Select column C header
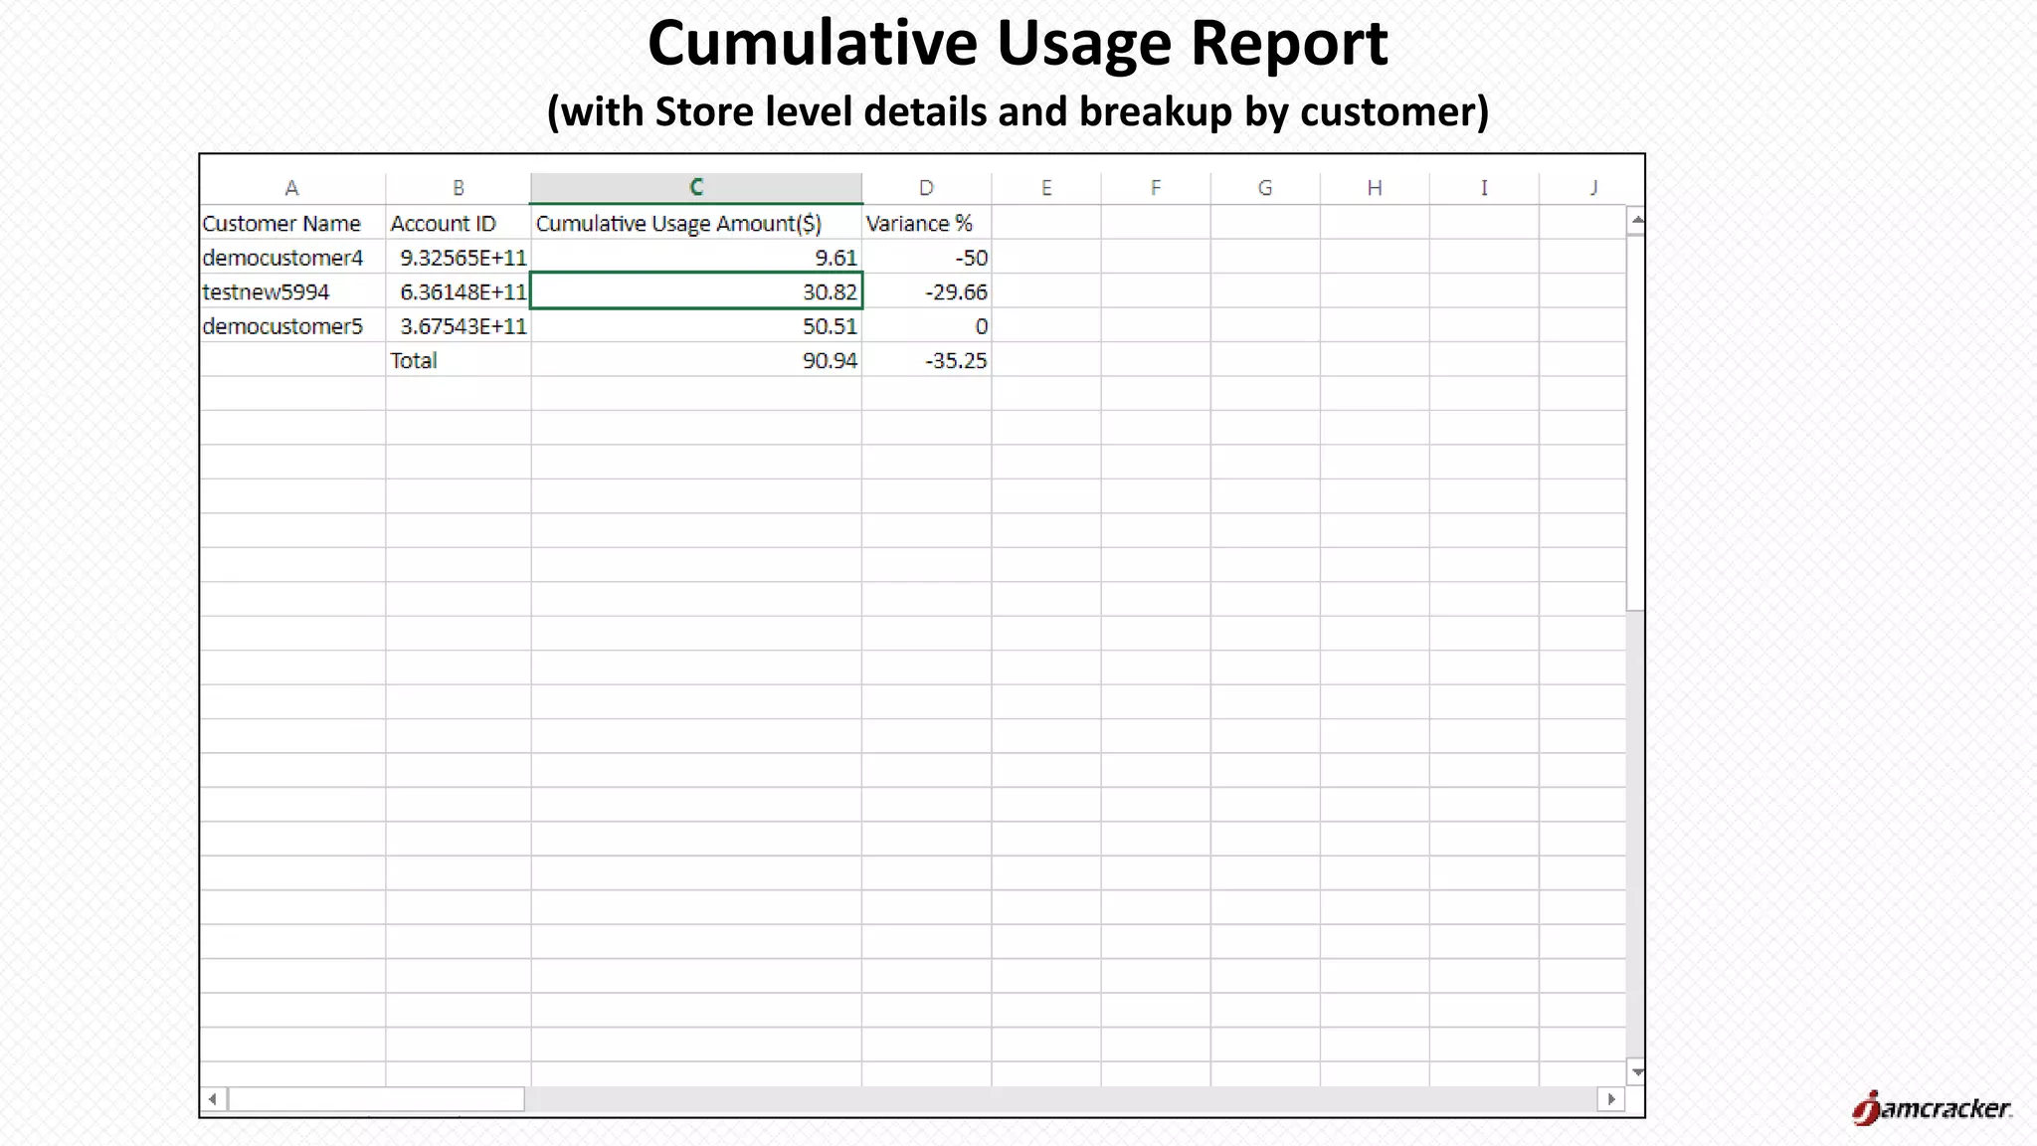2037x1146 pixels. 696,188
